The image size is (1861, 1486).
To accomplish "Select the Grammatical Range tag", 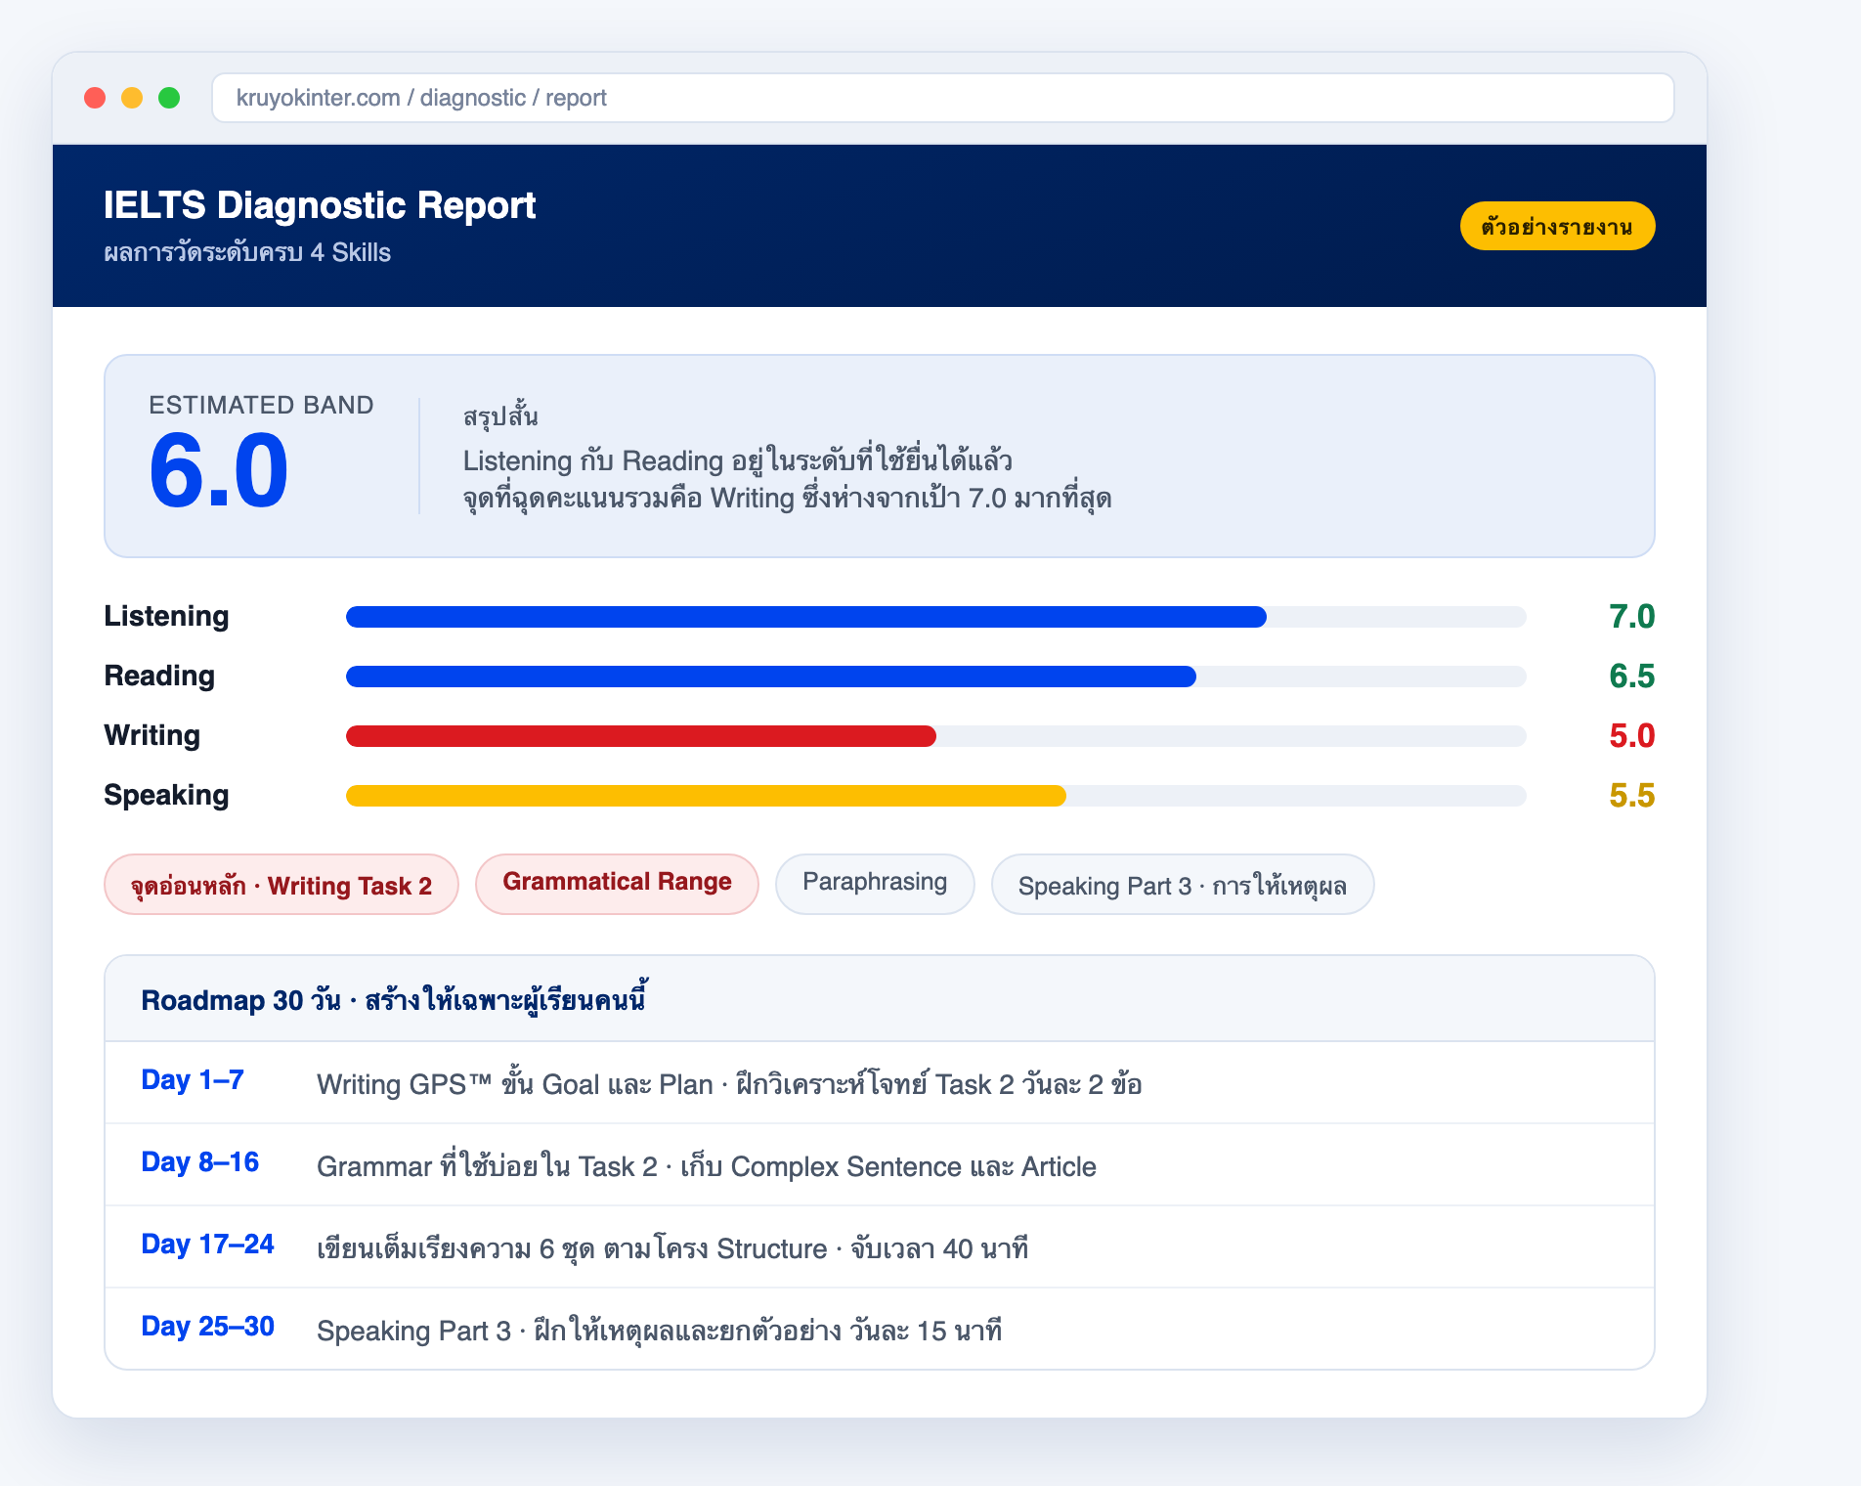I will coord(617,885).
